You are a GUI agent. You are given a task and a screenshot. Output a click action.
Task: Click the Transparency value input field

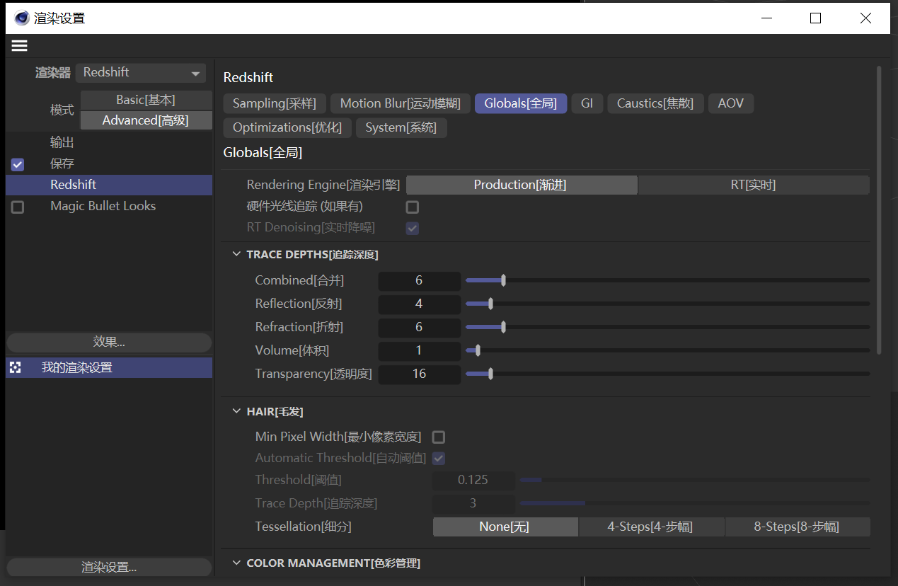click(x=419, y=374)
